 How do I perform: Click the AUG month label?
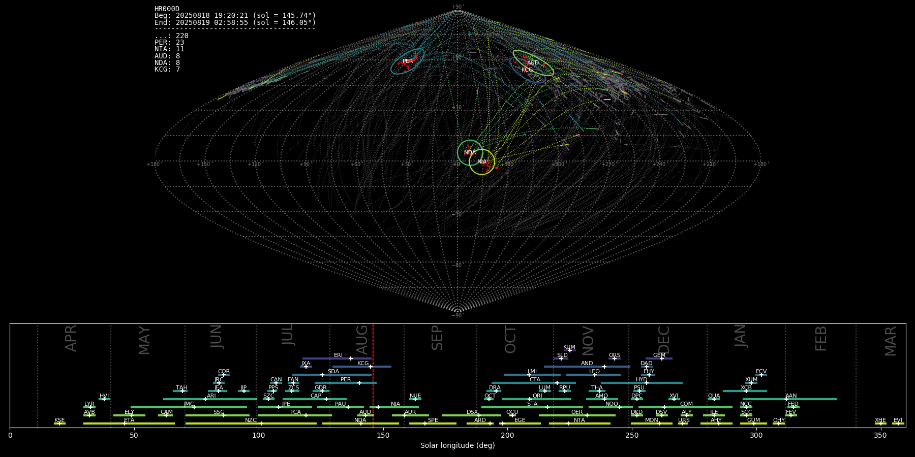pyautogui.click(x=362, y=340)
